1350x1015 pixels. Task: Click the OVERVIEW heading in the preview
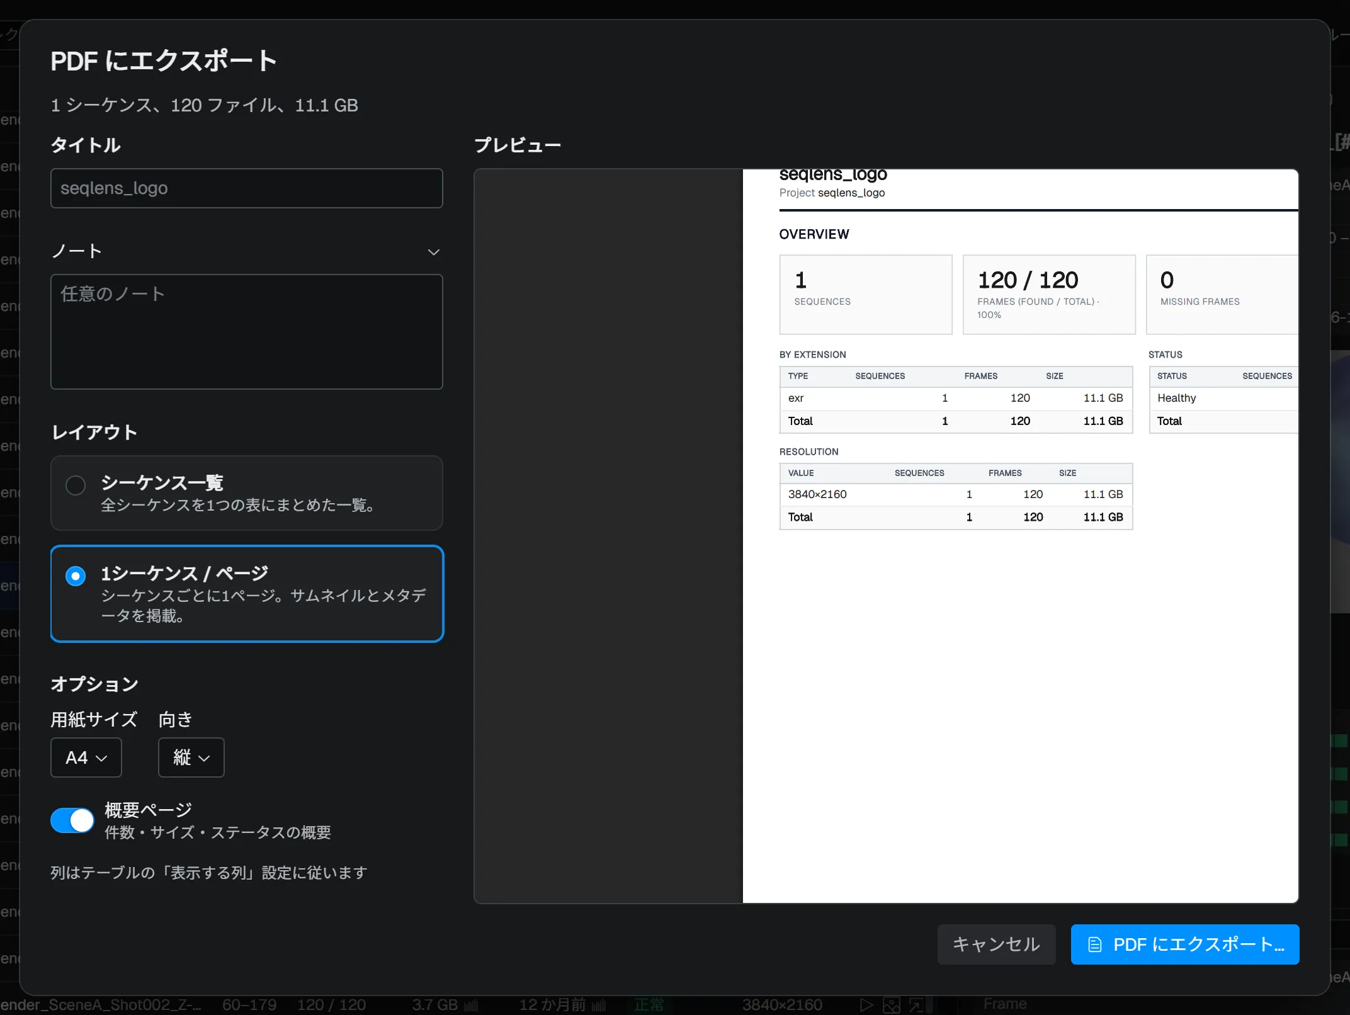coord(814,234)
